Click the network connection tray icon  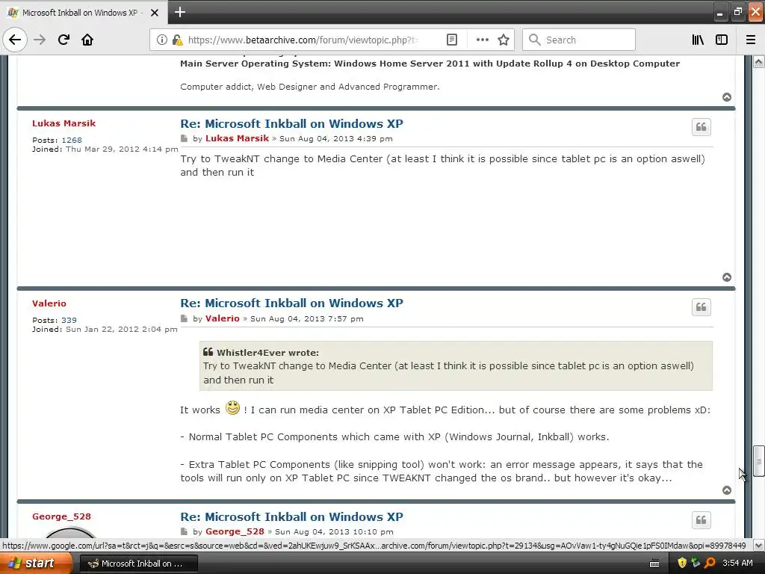(696, 564)
